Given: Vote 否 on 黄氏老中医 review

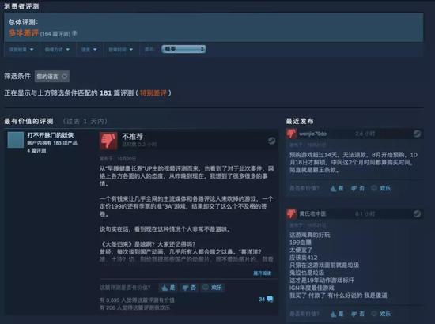Looking at the screenshot, I should coord(357,314).
